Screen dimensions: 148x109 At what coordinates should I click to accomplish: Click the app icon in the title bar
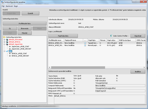coord(2,2)
